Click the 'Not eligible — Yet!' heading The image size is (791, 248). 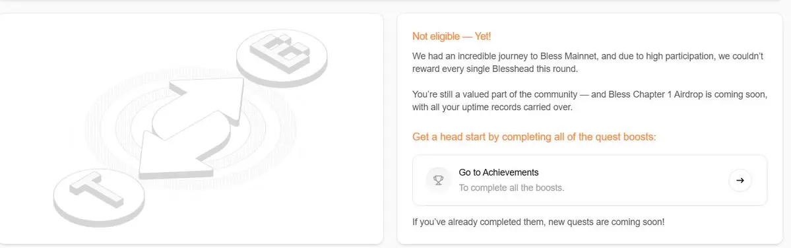click(451, 36)
